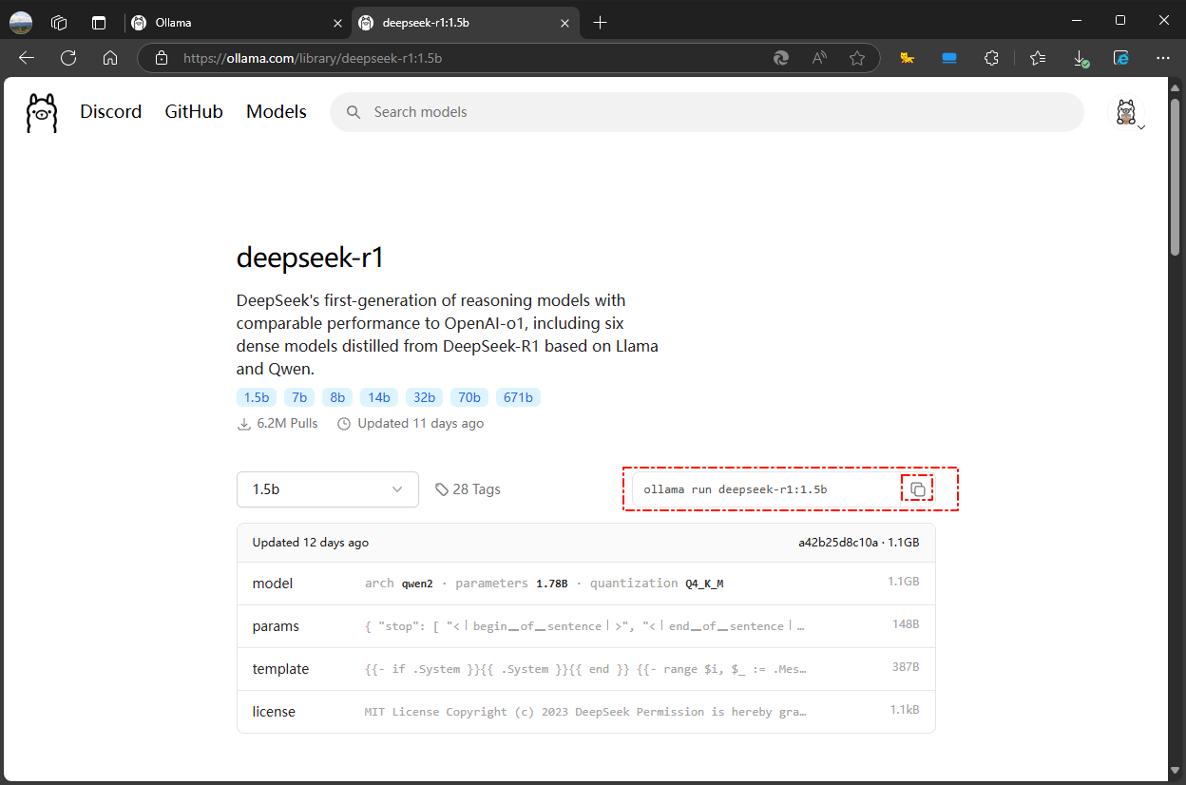
Task: Open the GitHub link
Action: point(194,112)
